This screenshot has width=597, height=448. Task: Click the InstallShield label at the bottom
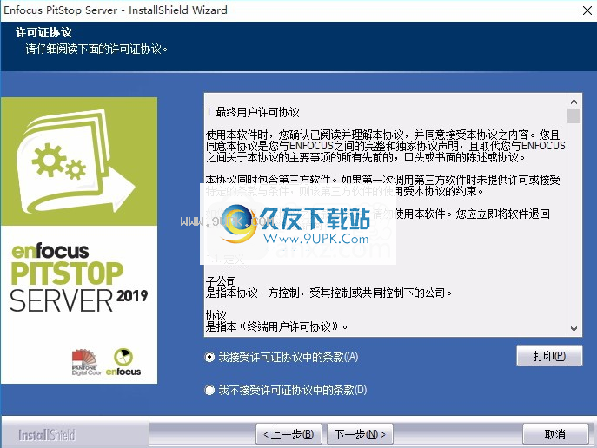point(47,435)
